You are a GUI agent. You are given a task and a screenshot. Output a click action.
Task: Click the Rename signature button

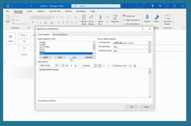89,57
